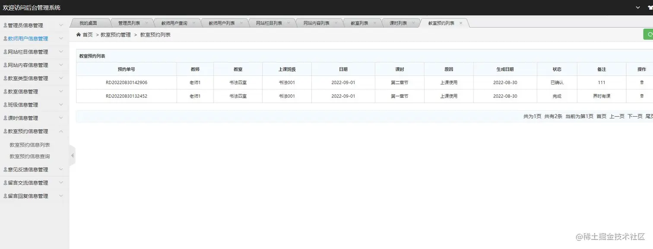Click the person icon beside 网站栏目信息管理
Viewport: 653px width, 249px height.
tap(5, 52)
